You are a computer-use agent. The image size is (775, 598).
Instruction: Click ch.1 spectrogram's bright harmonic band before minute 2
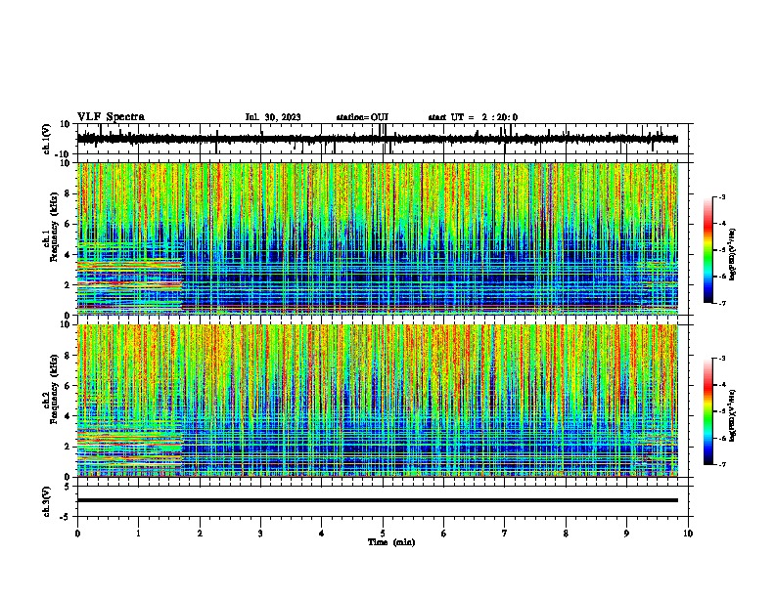[x=129, y=287]
